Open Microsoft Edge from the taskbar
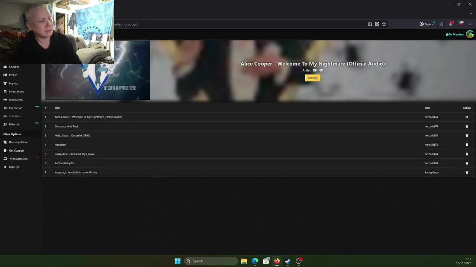The width and height of the screenshot is (476, 267). pyautogui.click(x=255, y=261)
